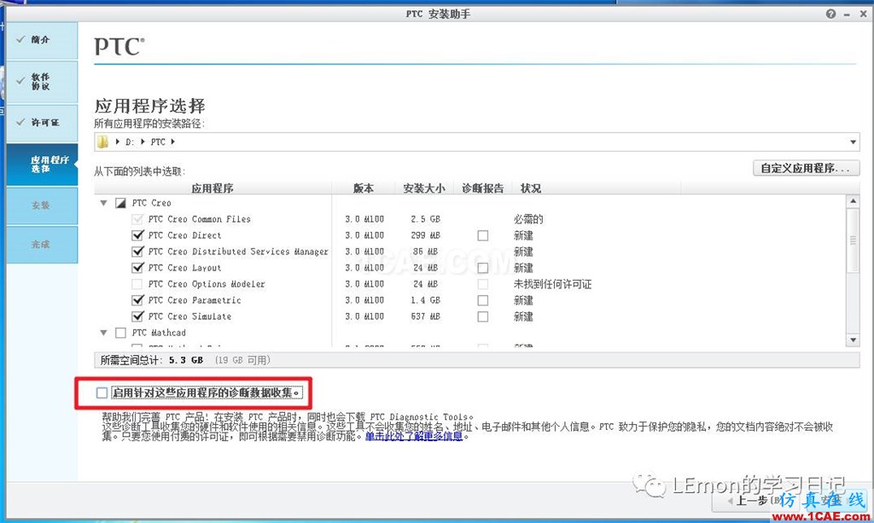The image size is (874, 523).
Task: Click the 5.3 GB total space value
Action: point(185,360)
